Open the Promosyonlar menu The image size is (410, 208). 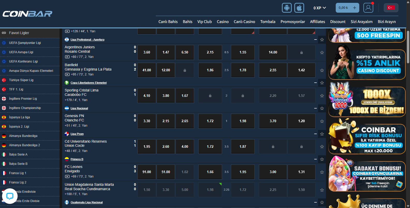(x=293, y=22)
